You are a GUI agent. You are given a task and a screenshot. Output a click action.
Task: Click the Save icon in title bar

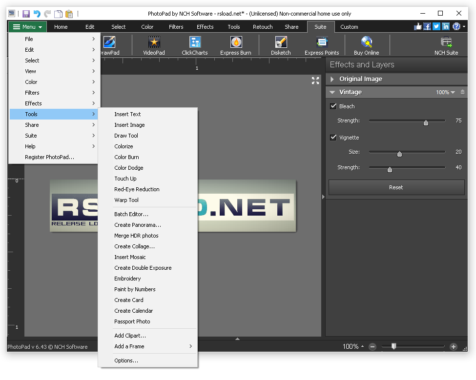point(26,14)
